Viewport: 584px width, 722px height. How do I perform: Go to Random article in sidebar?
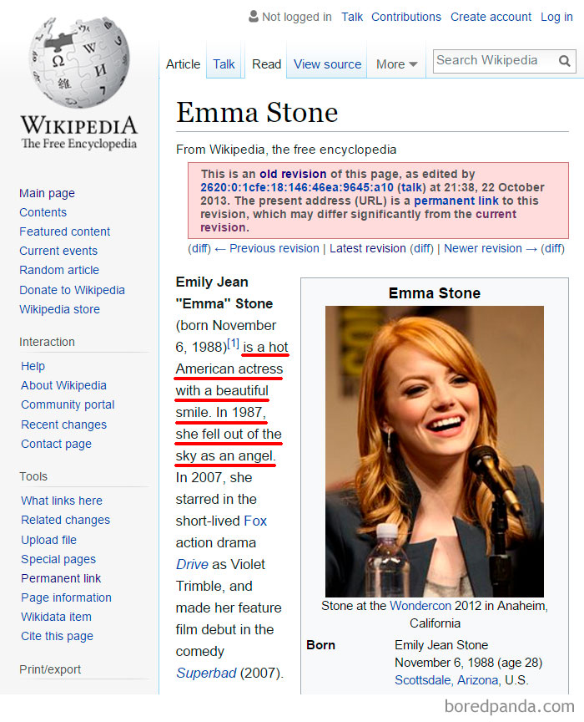59,270
